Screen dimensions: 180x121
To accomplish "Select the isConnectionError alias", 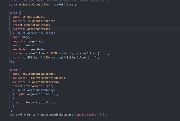I will (x=41, y=21).
